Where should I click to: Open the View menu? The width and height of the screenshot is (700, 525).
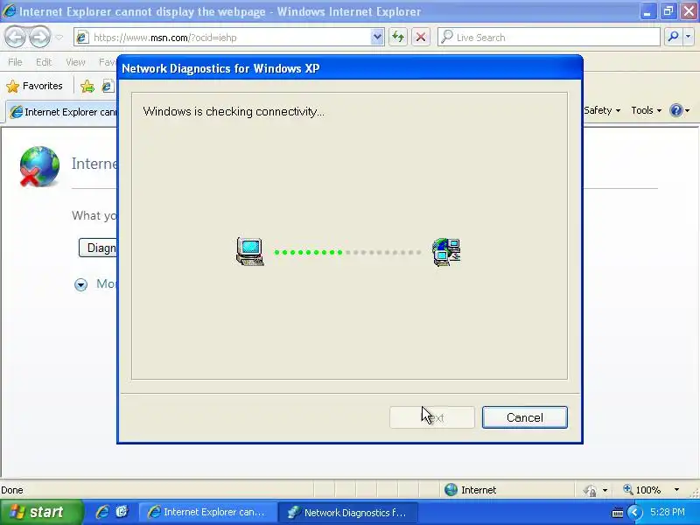(x=75, y=62)
